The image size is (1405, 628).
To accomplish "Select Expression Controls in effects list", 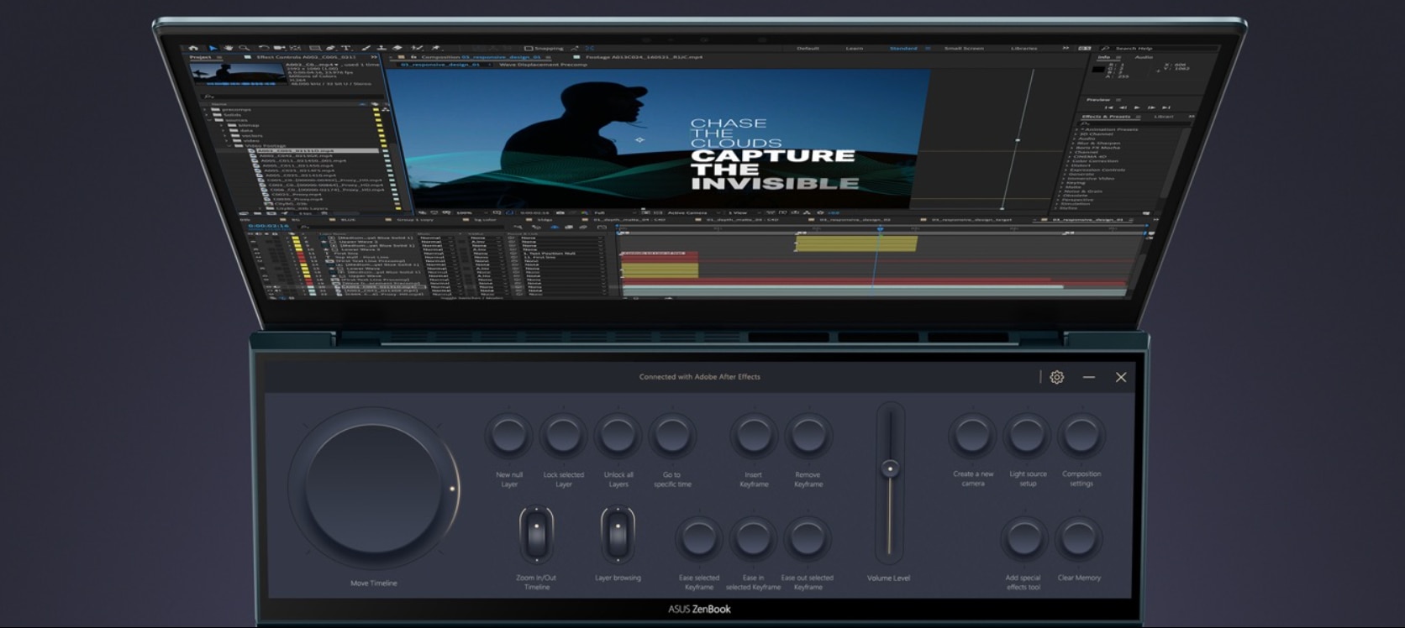I will coord(1097,170).
